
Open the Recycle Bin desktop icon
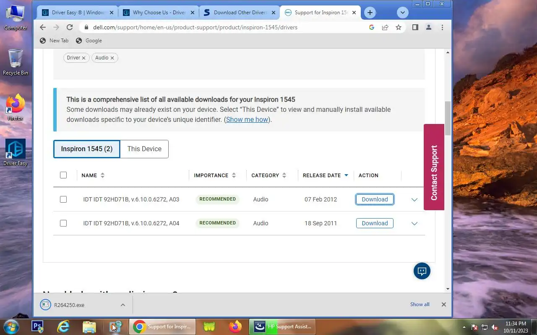[x=16, y=62]
